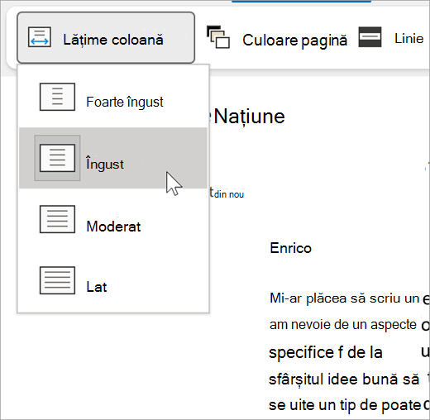Click the Moderat width icon
This screenshot has width=430, height=420.
(x=57, y=219)
